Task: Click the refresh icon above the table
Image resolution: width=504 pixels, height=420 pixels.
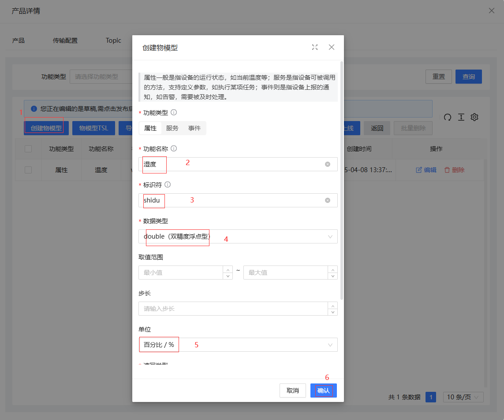Action: coord(447,117)
